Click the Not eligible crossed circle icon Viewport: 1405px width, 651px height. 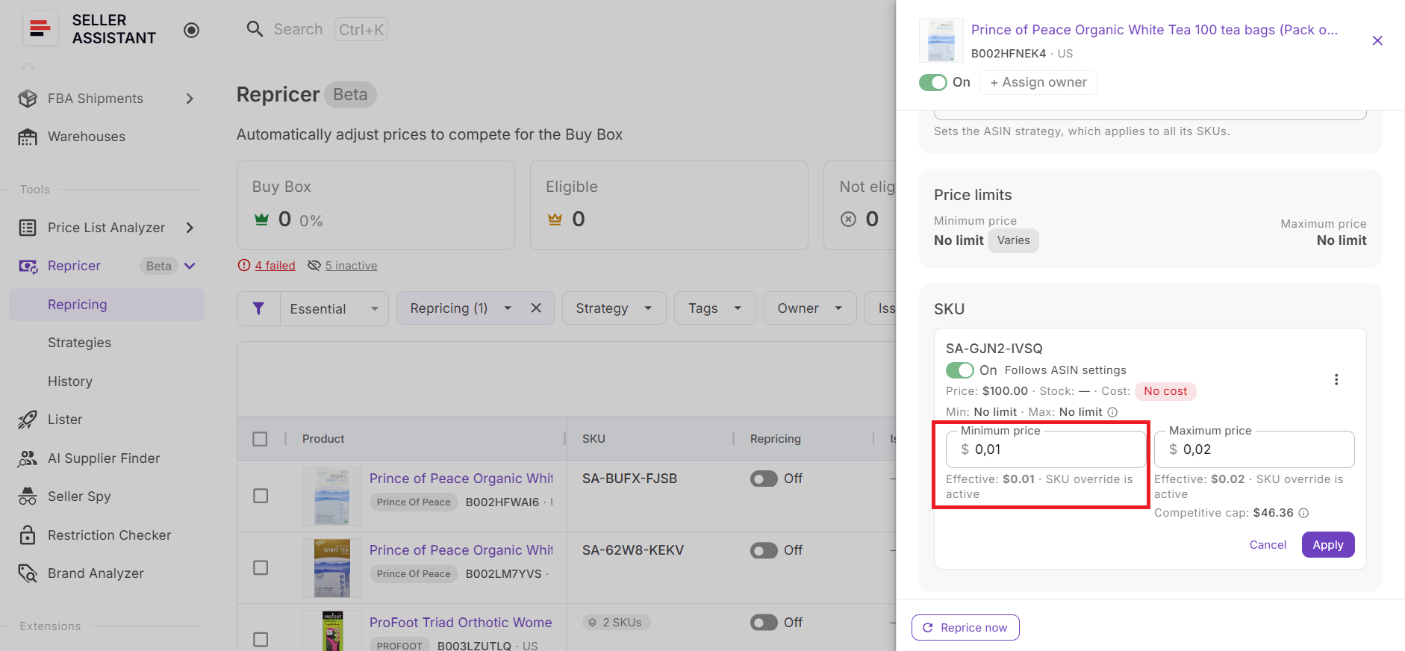[x=848, y=219]
